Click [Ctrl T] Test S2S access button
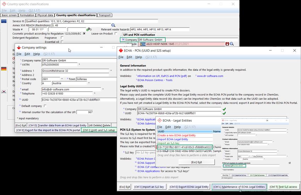 (x=283, y=187)
